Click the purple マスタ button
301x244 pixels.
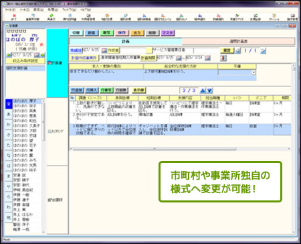pyautogui.click(x=167, y=33)
